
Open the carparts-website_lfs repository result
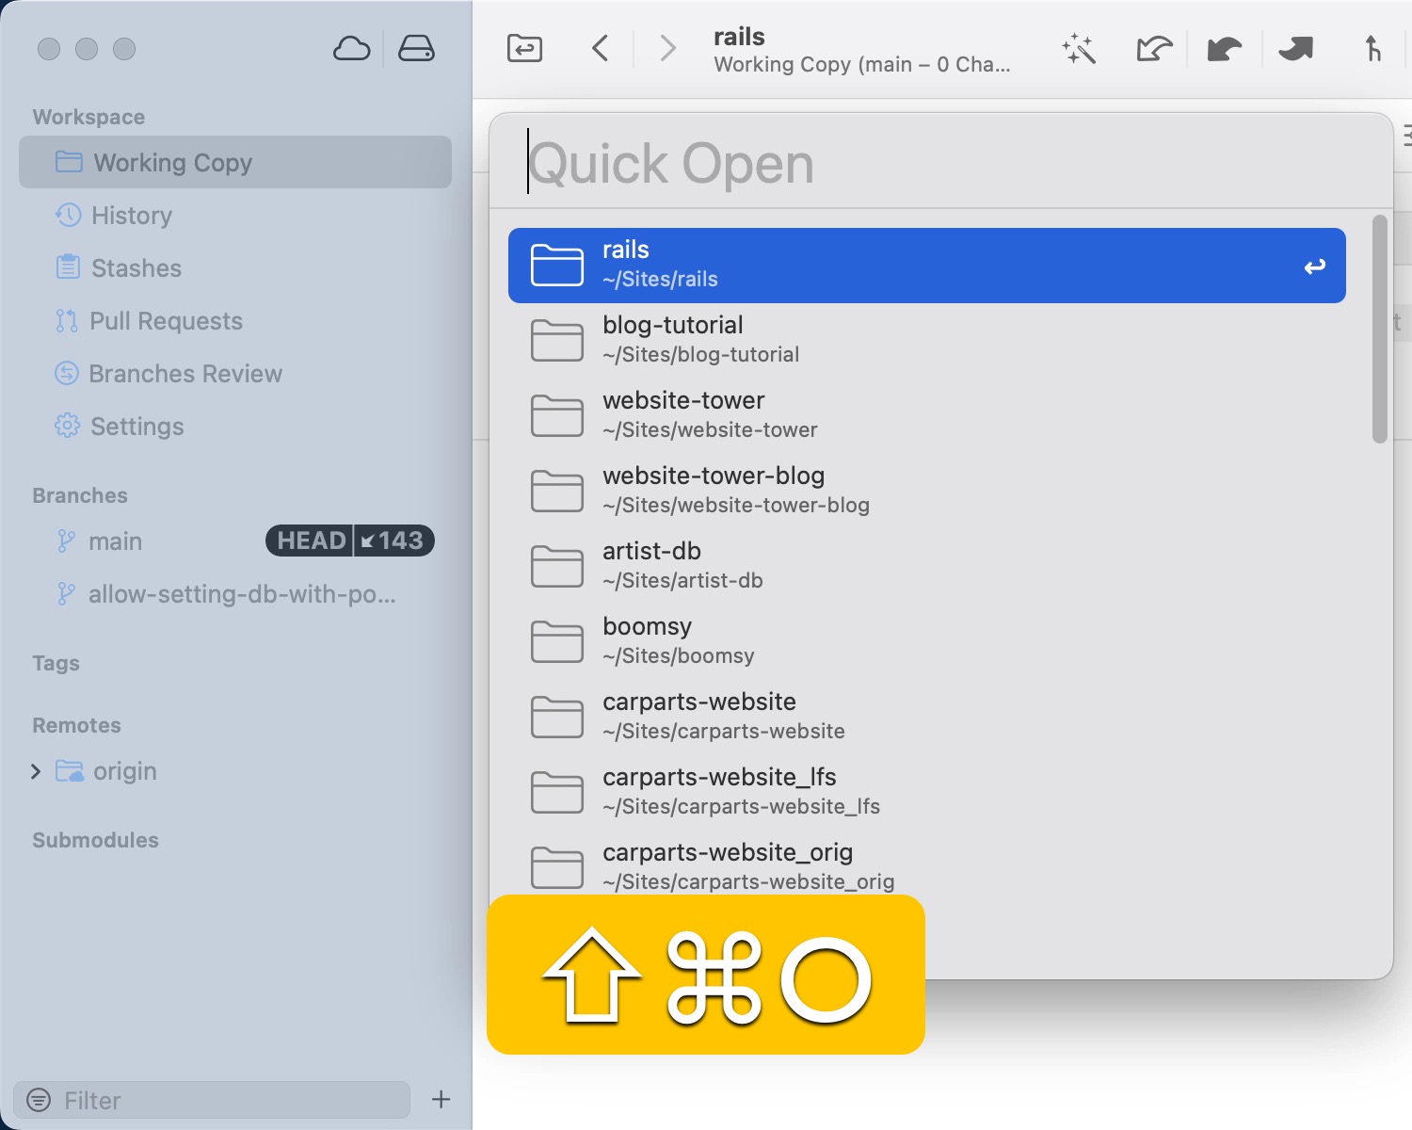click(x=927, y=793)
